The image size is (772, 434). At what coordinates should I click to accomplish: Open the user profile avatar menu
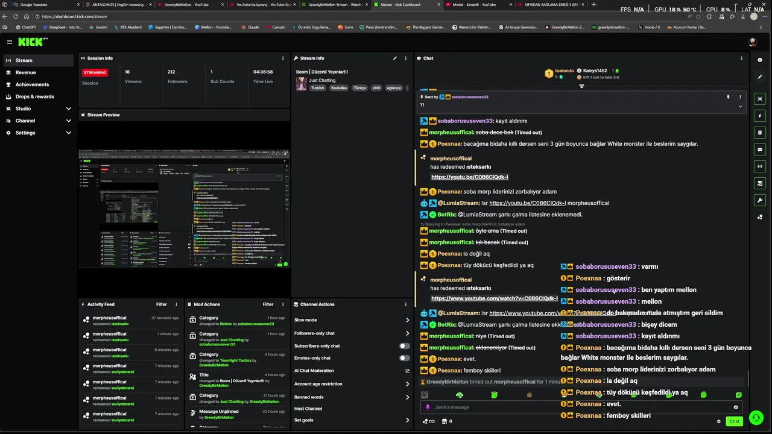click(x=752, y=42)
